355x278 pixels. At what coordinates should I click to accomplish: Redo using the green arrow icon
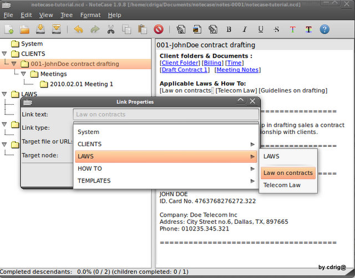click(x=95, y=29)
